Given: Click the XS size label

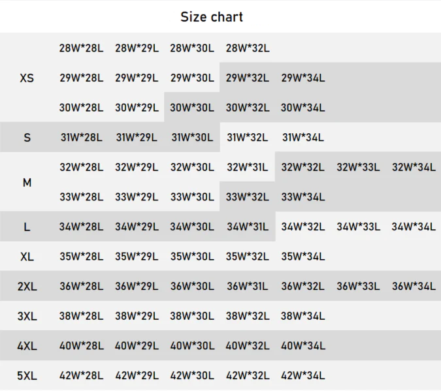Looking at the screenshot, I should (x=27, y=78).
